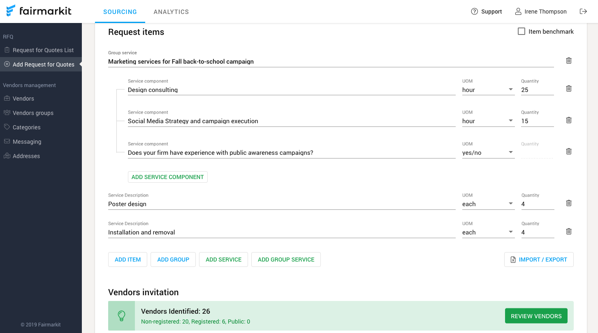Enable the Item benchmark checkbox
The height and width of the screenshot is (333, 598).
pyautogui.click(x=522, y=31)
